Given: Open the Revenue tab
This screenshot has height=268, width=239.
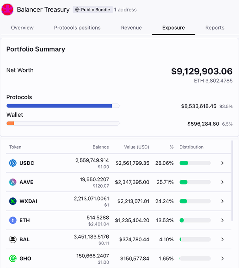Looking at the screenshot, I should [x=131, y=28].
